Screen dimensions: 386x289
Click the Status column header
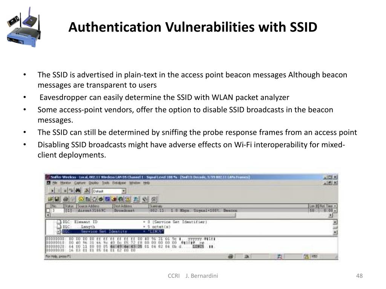point(70,206)
